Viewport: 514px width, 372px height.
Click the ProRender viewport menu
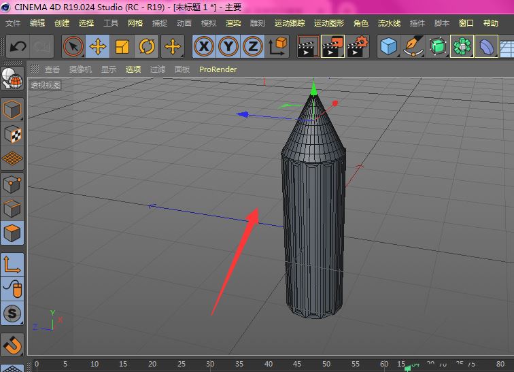218,69
